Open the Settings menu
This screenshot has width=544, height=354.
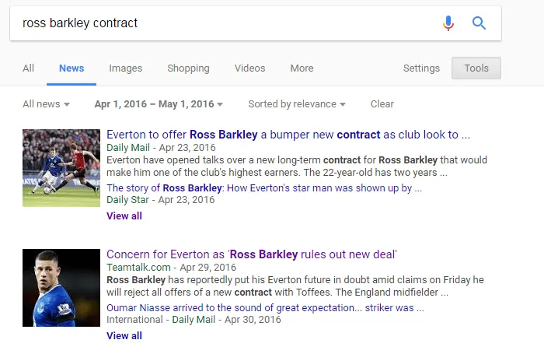(x=421, y=68)
